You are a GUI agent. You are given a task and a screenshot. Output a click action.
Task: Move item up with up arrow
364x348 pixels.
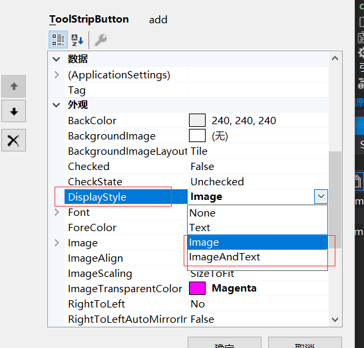pos(14,86)
